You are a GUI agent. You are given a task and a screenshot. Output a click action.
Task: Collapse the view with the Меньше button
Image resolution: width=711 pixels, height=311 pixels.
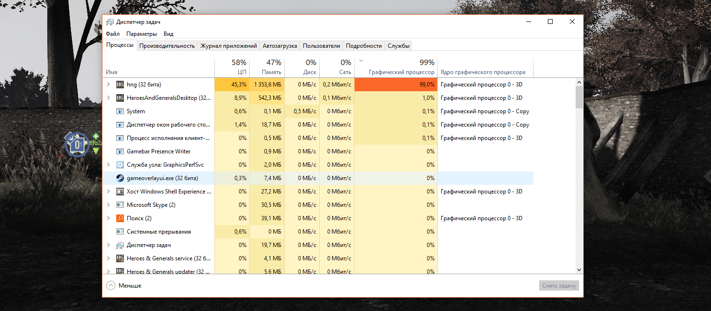124,286
